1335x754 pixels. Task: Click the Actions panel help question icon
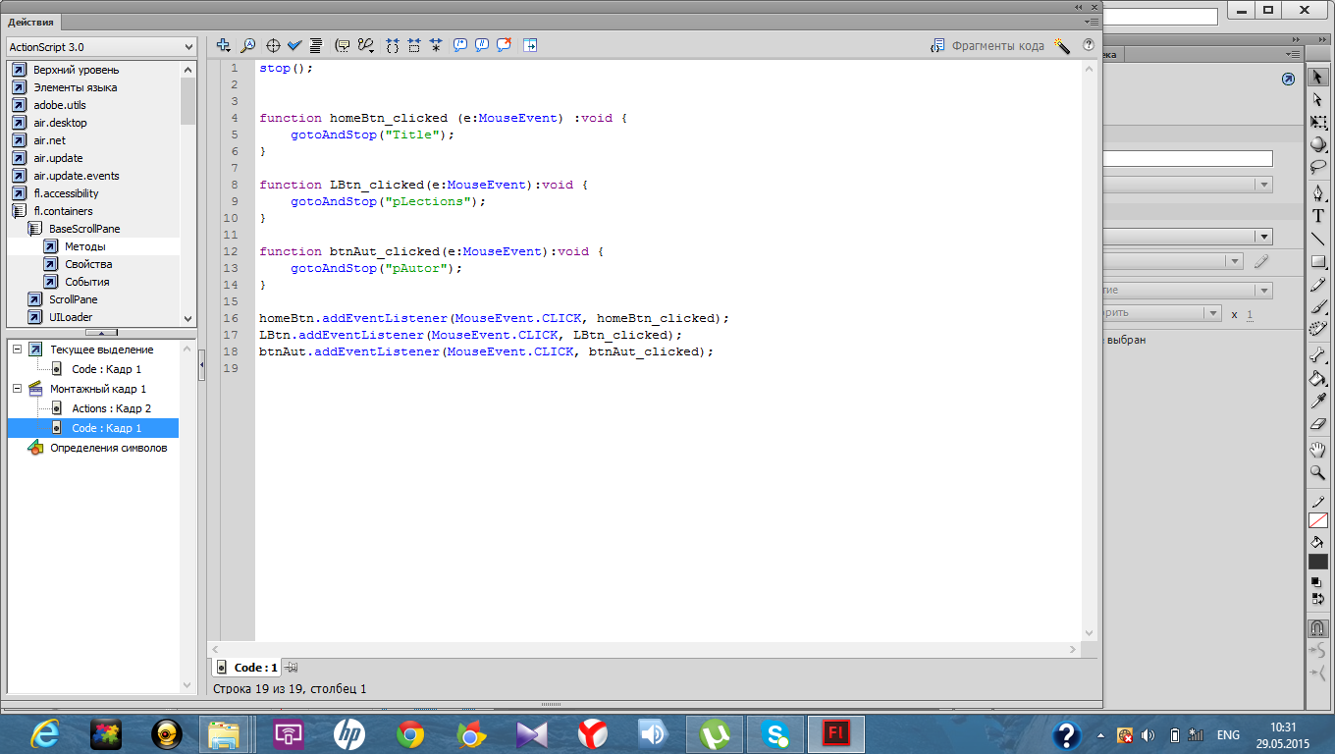1088,45
